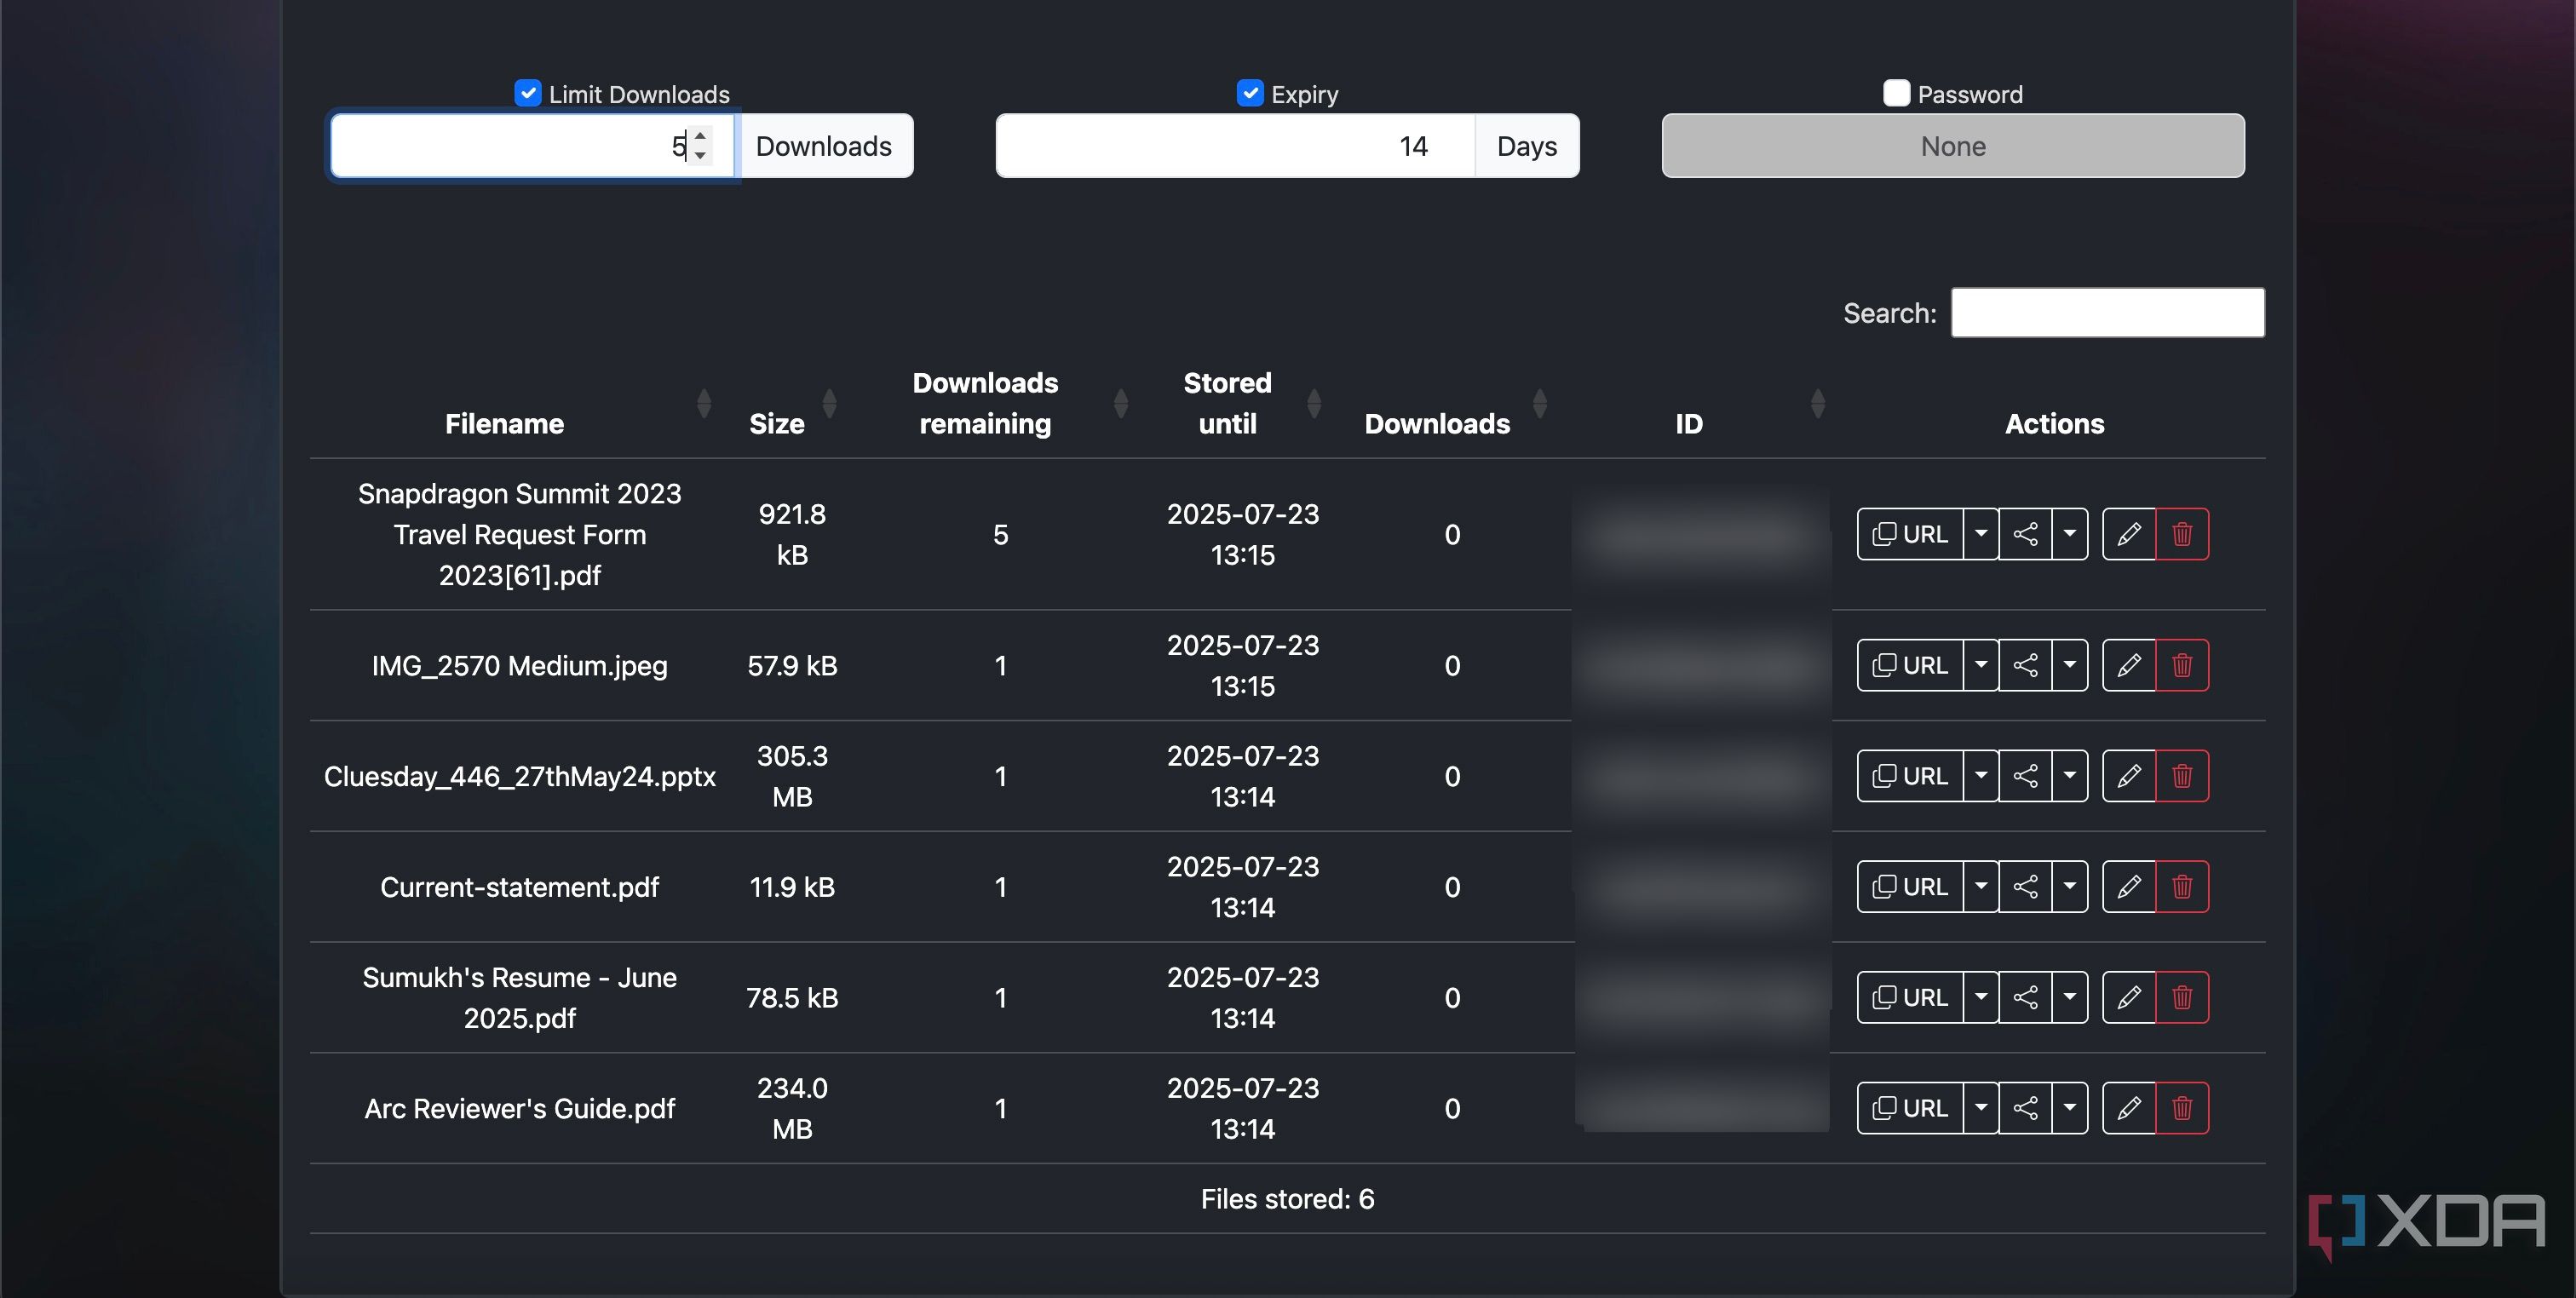
Task: Increase the download limit with stepper arrow
Action: 700,136
